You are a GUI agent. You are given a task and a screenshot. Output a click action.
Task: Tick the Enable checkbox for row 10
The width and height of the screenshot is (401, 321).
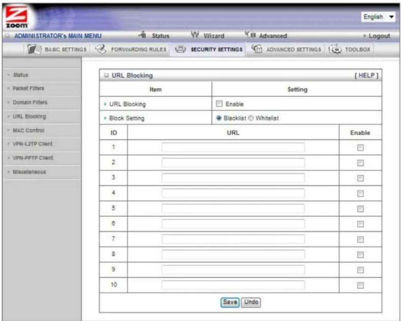pos(360,285)
